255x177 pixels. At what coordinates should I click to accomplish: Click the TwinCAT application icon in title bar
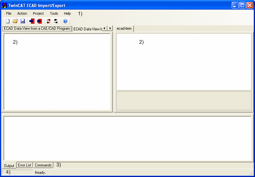coord(4,5)
